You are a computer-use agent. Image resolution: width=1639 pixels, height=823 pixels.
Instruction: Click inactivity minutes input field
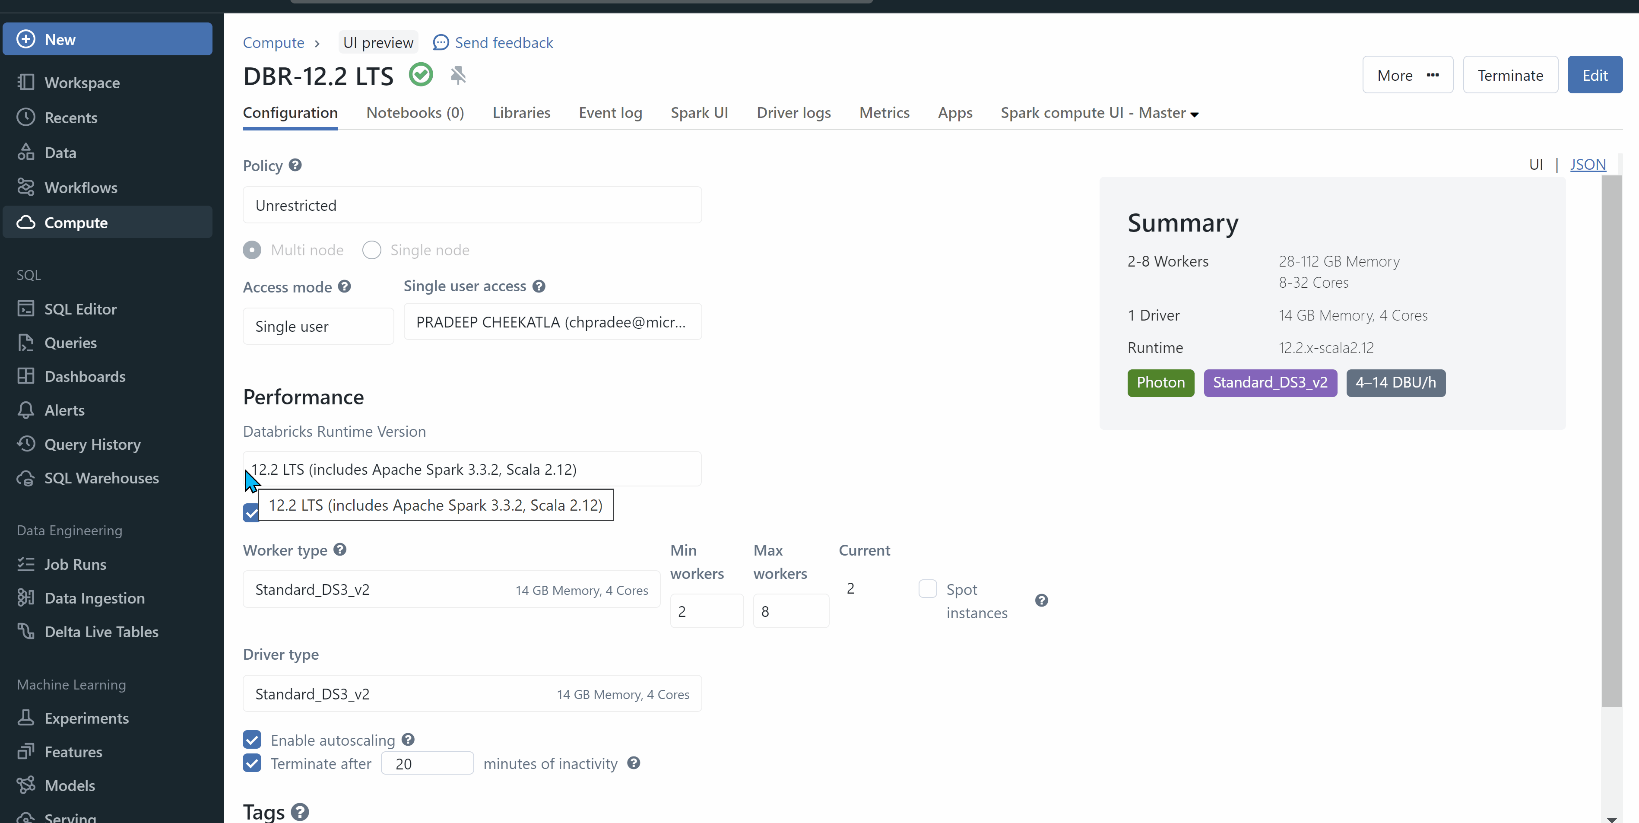[x=427, y=763]
